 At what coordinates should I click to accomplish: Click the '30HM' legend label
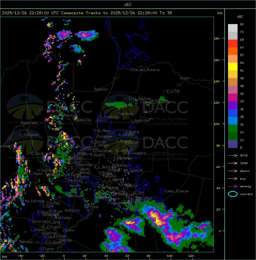[244, 163]
